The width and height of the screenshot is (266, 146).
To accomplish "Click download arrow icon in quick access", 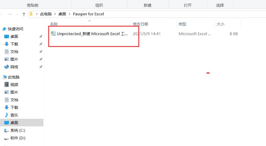I will point(6,44).
